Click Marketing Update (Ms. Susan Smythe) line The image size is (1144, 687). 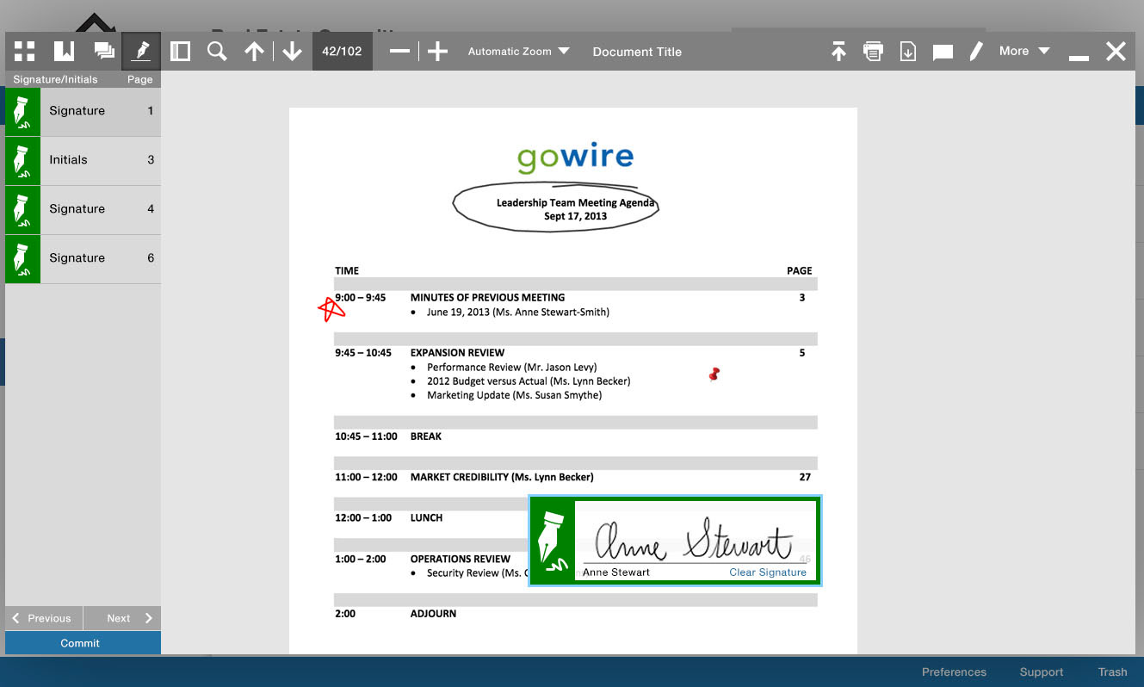click(x=514, y=395)
